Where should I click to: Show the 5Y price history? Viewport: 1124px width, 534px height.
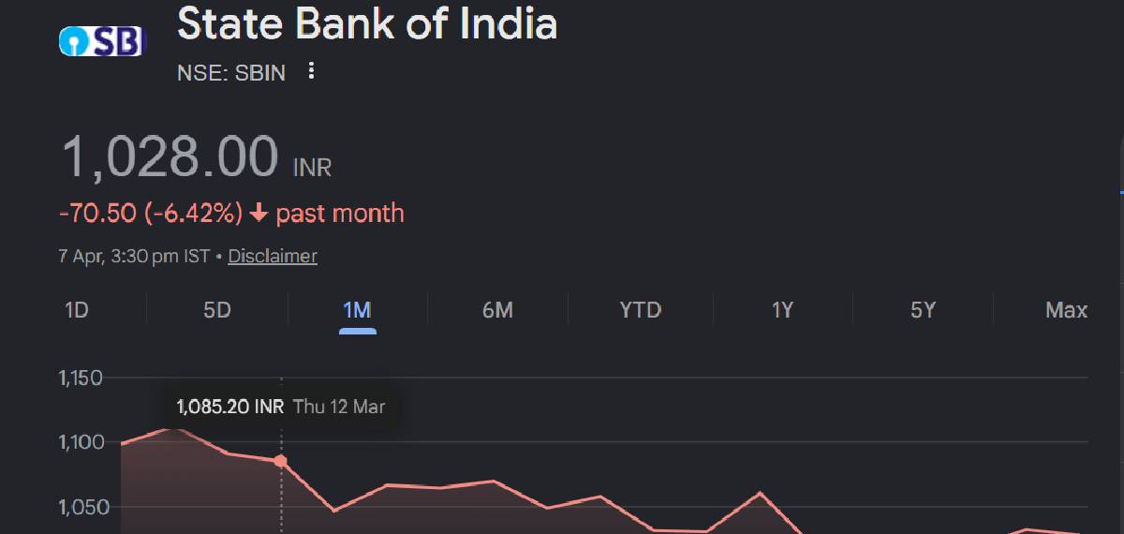click(x=923, y=310)
